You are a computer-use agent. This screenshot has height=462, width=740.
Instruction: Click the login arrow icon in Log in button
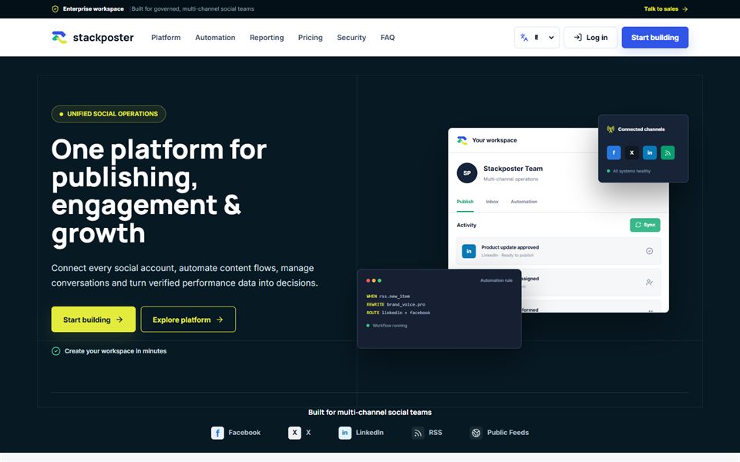point(577,37)
